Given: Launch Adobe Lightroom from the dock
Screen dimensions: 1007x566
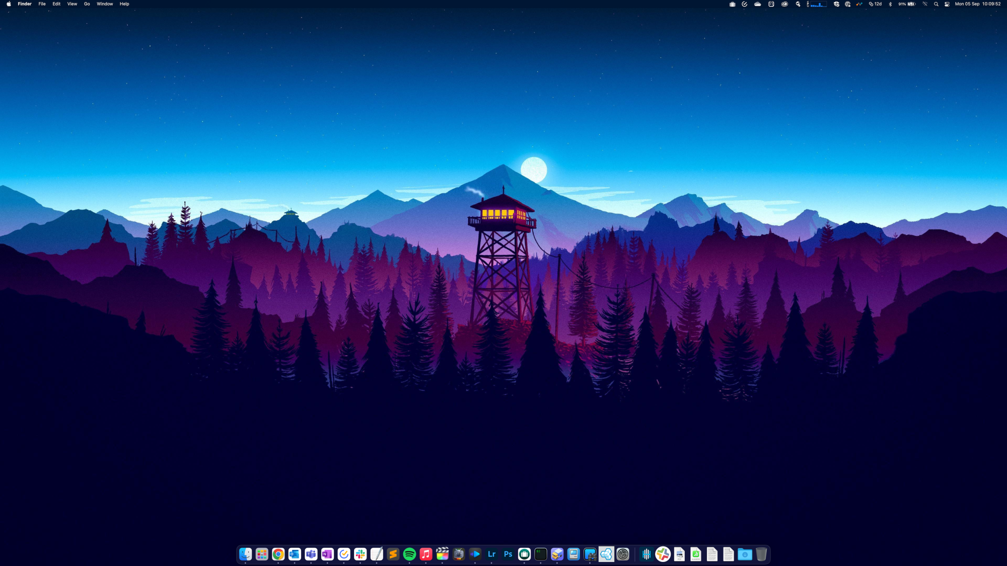Looking at the screenshot, I should [491, 554].
